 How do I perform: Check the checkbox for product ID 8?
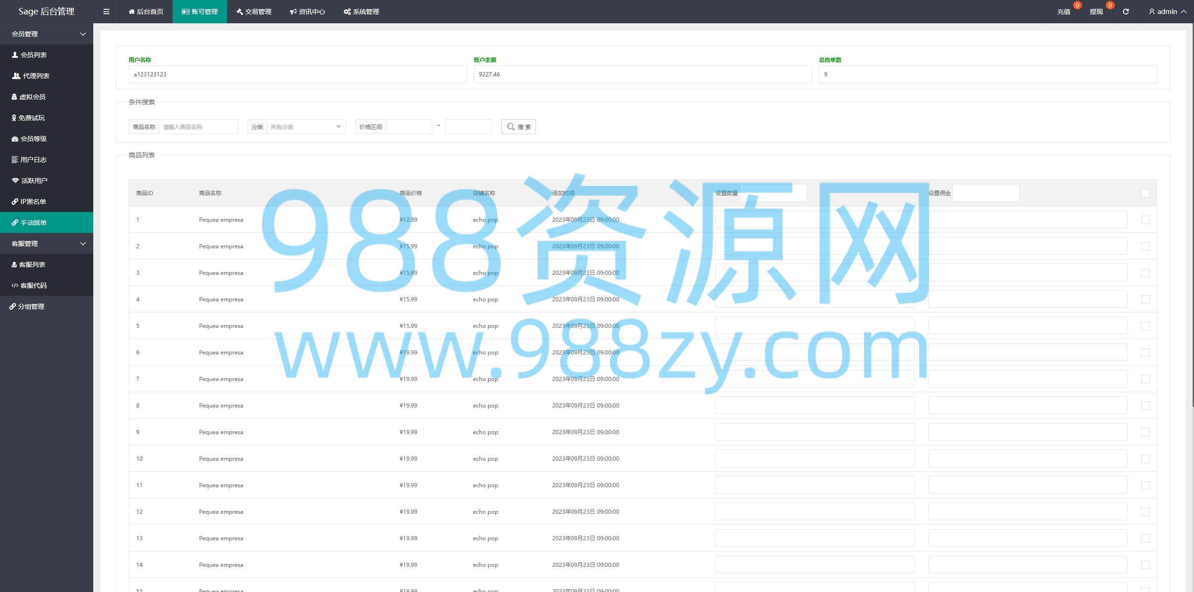(1145, 406)
